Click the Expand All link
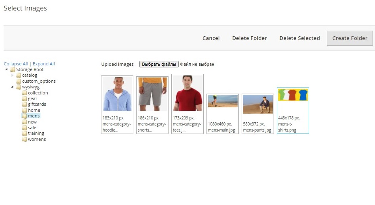375x205 pixels. 44,64
